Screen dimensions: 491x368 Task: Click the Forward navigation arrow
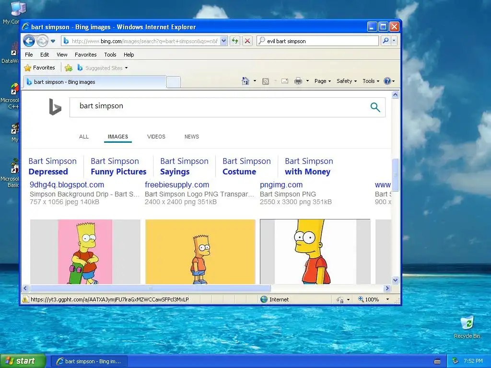coord(42,41)
